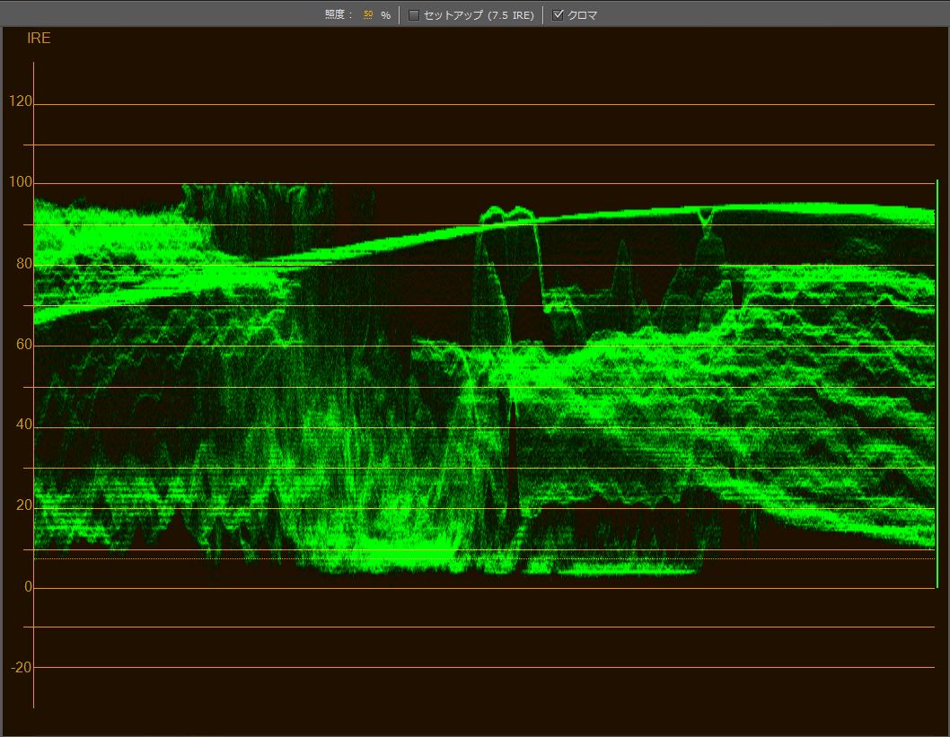Click the IRE axis title
This screenshot has height=737, width=950.
39,39
